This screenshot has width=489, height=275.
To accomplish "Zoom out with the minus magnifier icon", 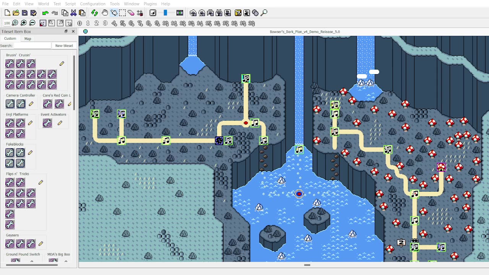I will point(32,23).
